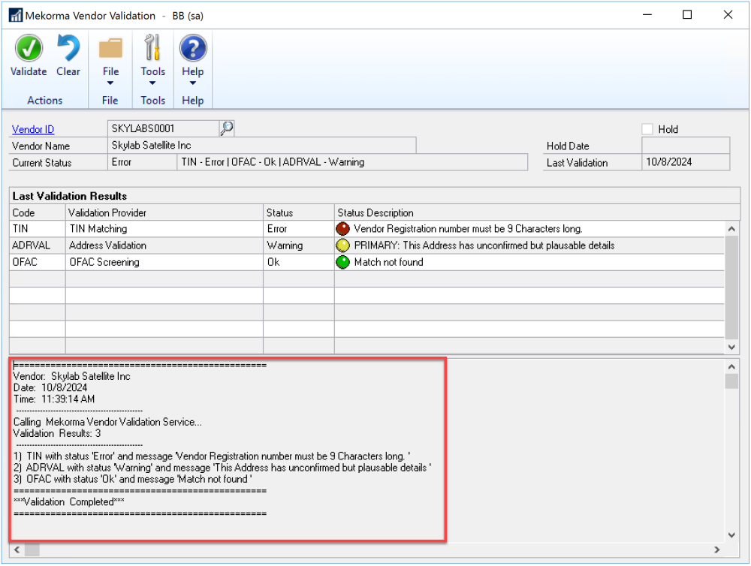
Task: Click the log panel vertical scrollbar thumb
Action: pyautogui.click(x=731, y=381)
